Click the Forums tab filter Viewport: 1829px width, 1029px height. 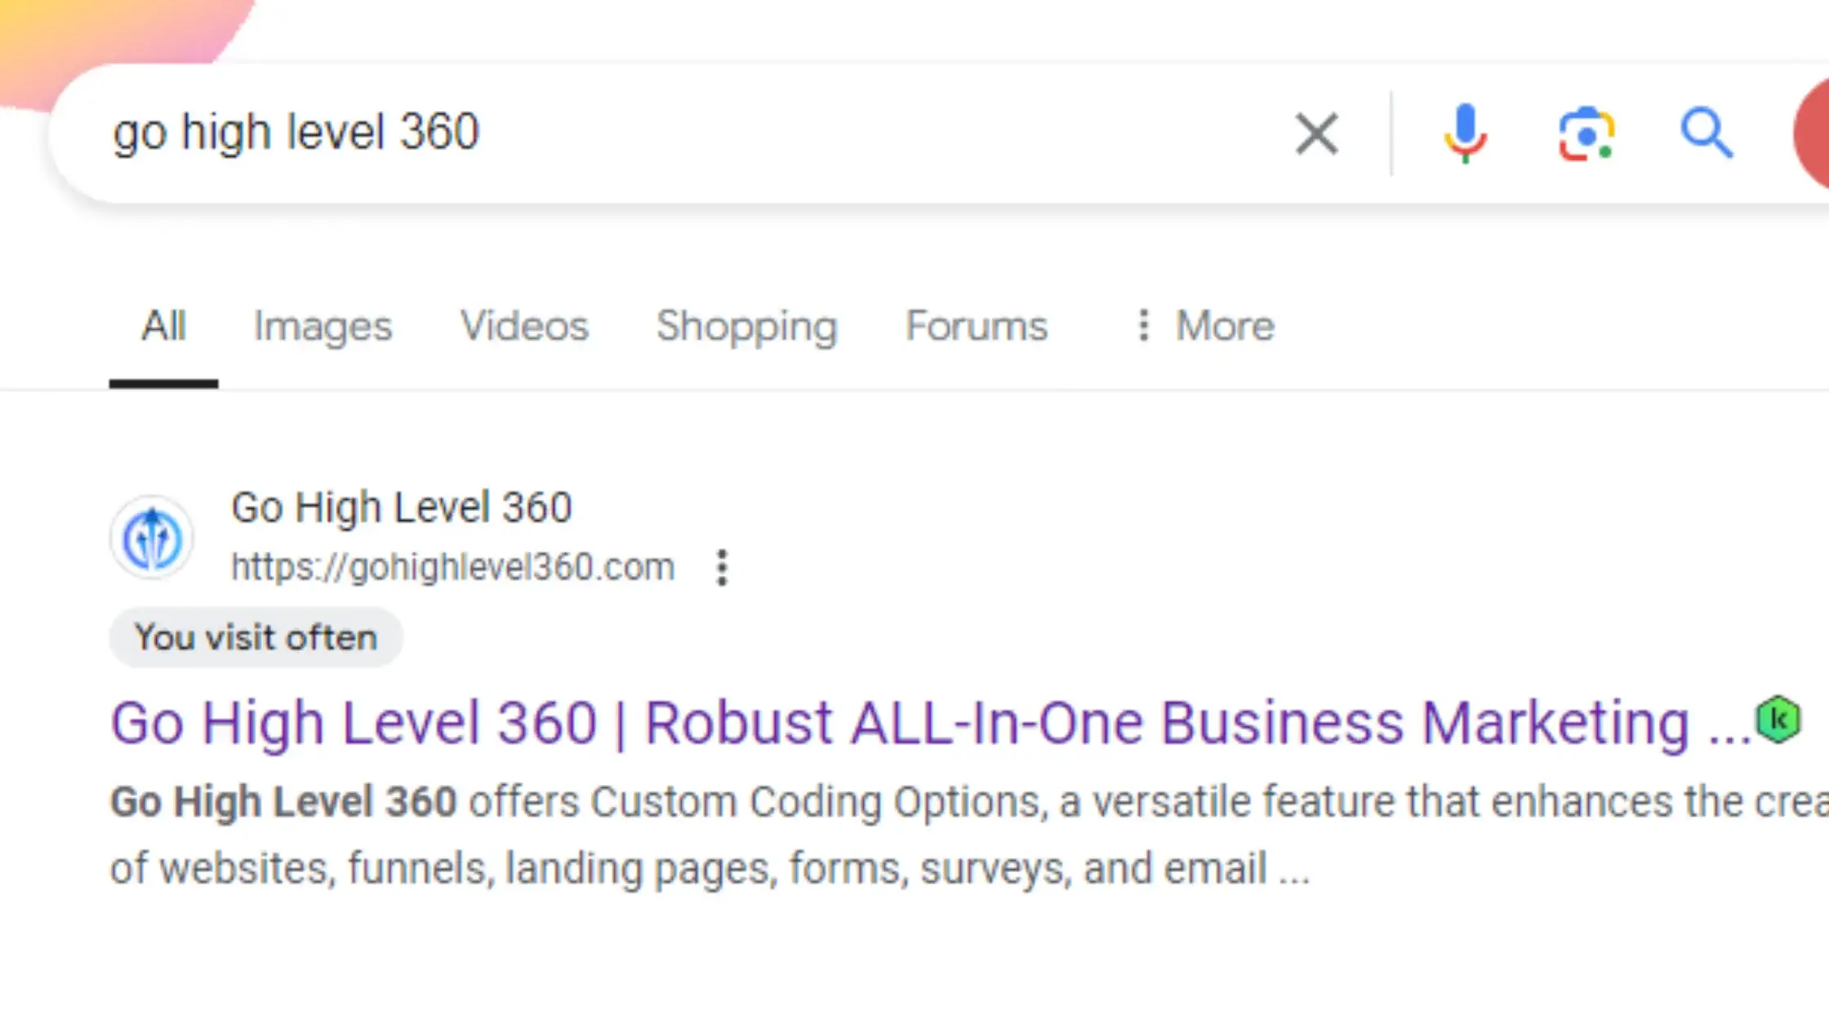click(975, 324)
